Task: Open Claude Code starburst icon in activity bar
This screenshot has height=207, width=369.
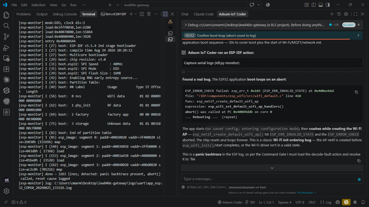Action: (6, 80)
